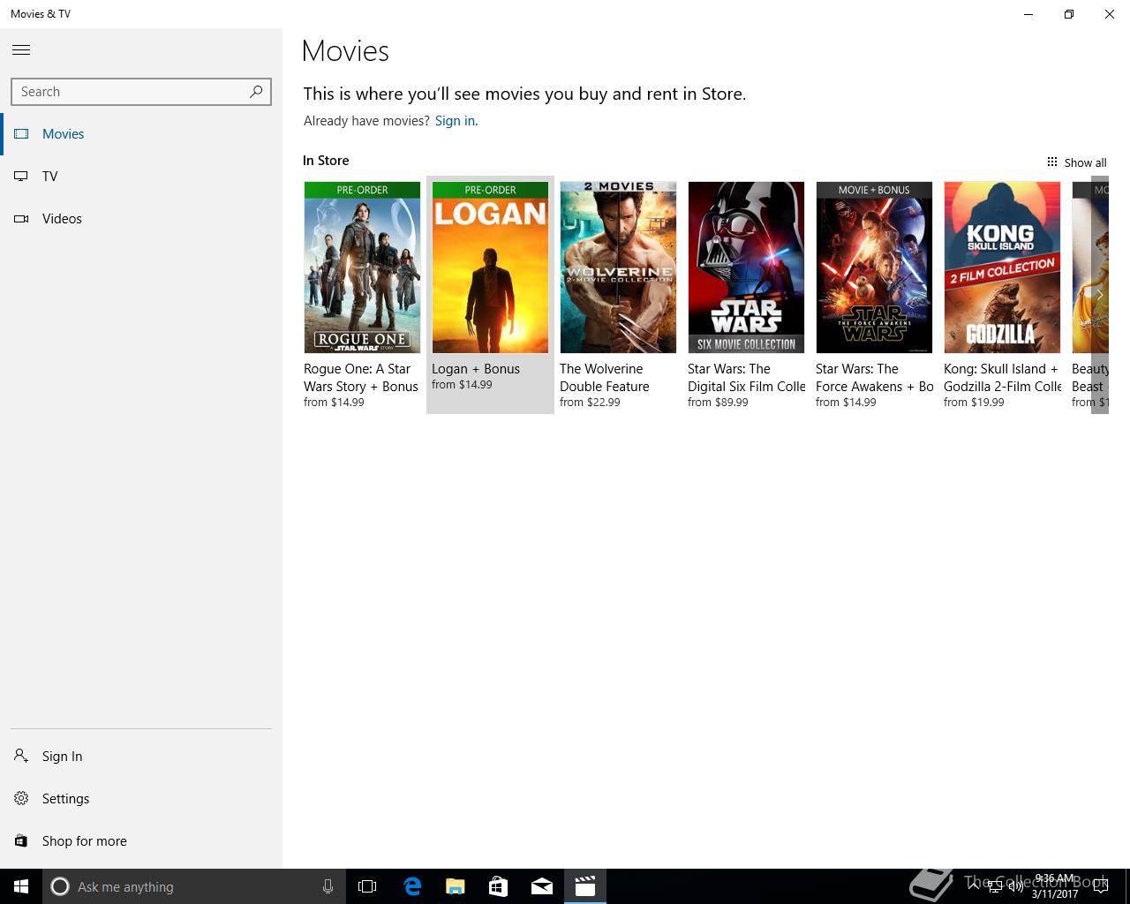Click the Shop for more bag icon
This screenshot has width=1130, height=904.
pos(21,840)
